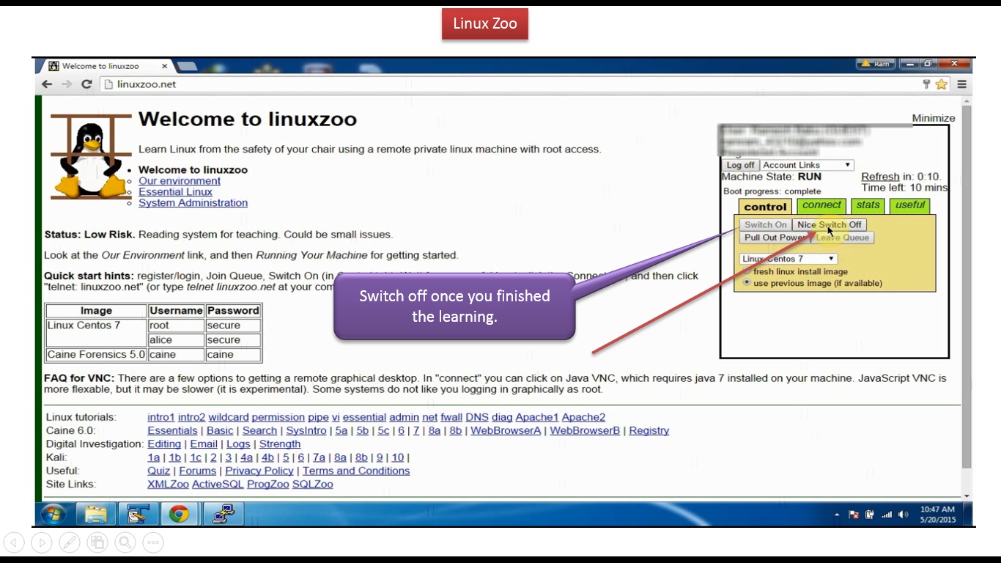The height and width of the screenshot is (563, 1001).
Task: Expand the Linux Centos 7 image dropdown
Action: pyautogui.click(x=788, y=259)
